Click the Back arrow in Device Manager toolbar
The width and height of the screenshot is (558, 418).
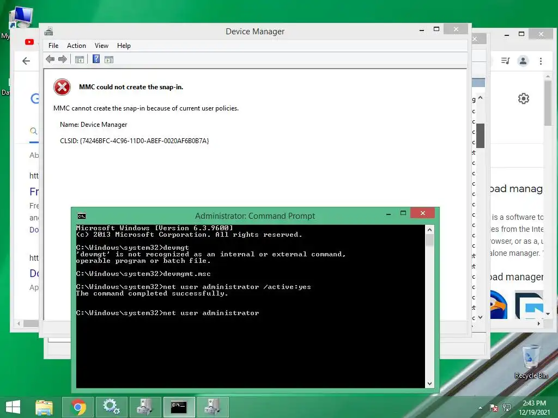pos(50,59)
